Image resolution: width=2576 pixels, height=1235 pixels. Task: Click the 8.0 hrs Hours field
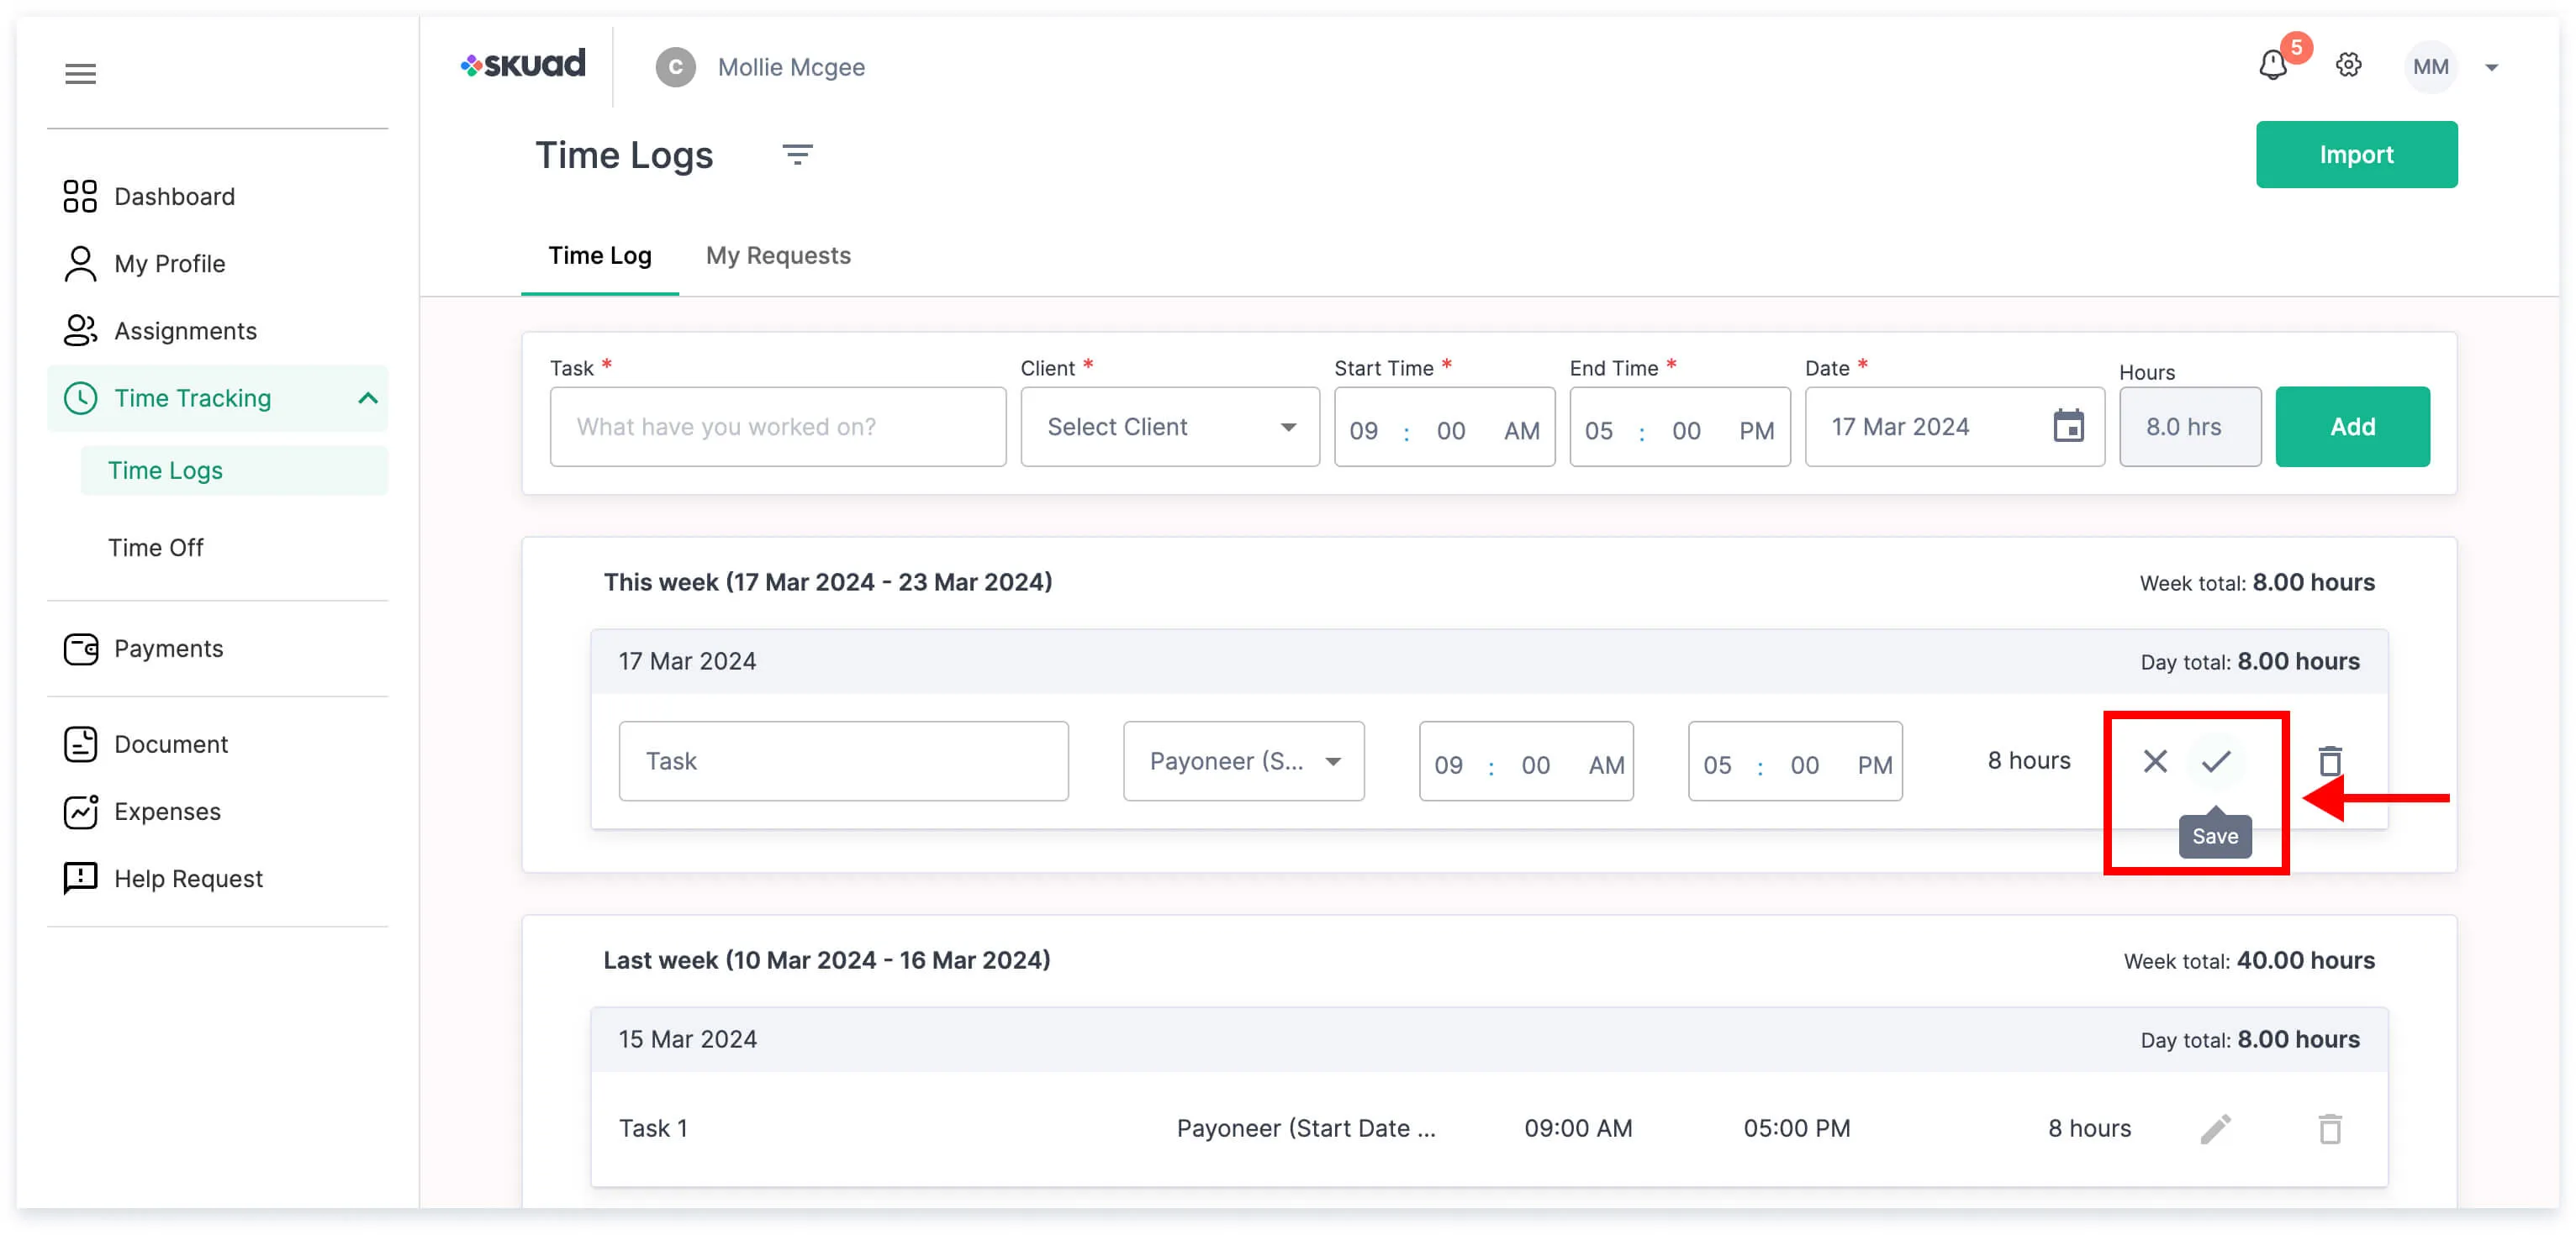[x=2190, y=427]
